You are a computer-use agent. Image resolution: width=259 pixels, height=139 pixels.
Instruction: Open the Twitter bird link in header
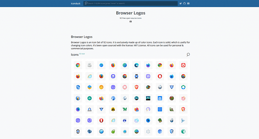tap(180, 3)
